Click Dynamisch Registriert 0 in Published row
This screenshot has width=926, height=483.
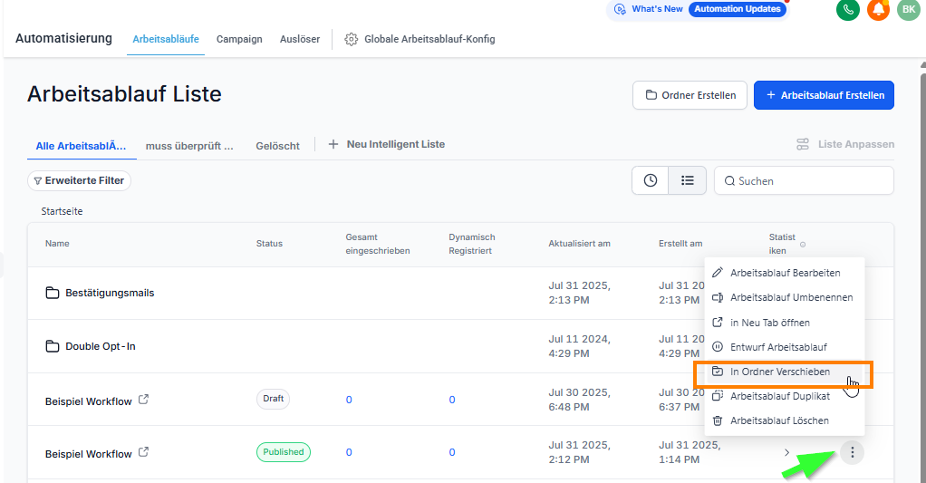click(452, 452)
